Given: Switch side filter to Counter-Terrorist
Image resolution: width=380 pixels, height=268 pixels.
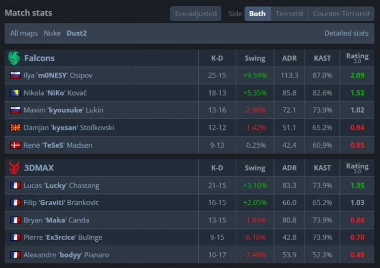Looking at the screenshot, I should point(341,14).
